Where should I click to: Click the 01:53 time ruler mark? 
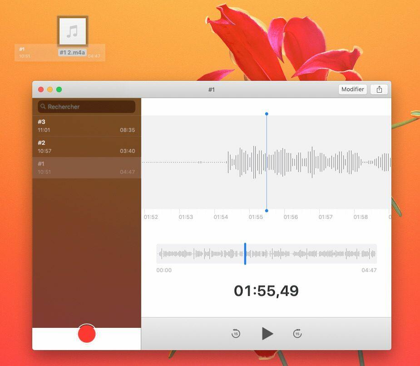click(186, 217)
